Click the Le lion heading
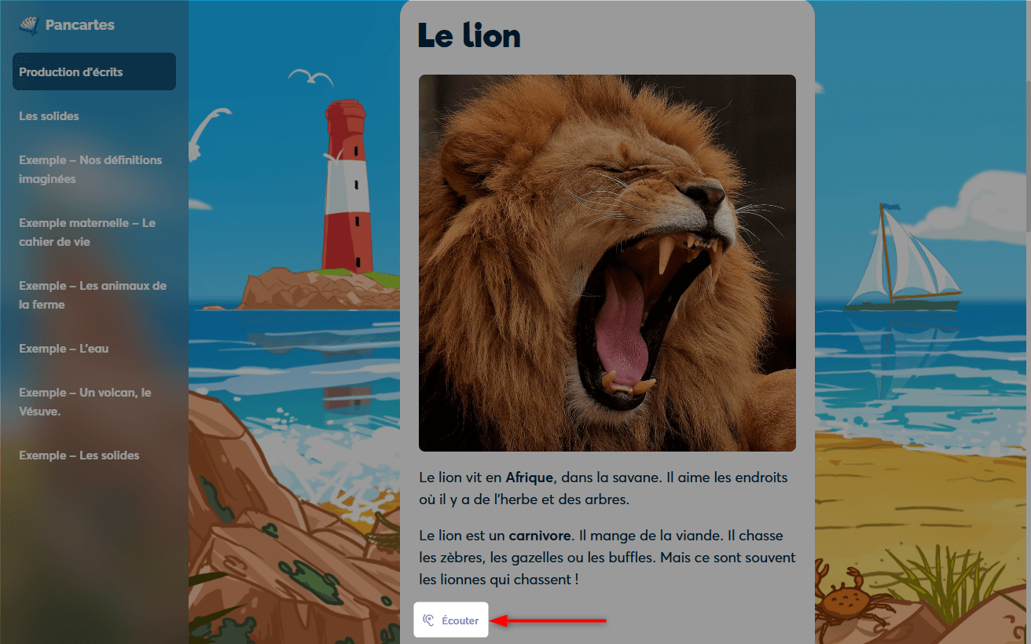 tap(469, 35)
